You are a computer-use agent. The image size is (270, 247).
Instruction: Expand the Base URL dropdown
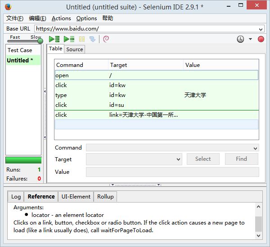point(261,29)
